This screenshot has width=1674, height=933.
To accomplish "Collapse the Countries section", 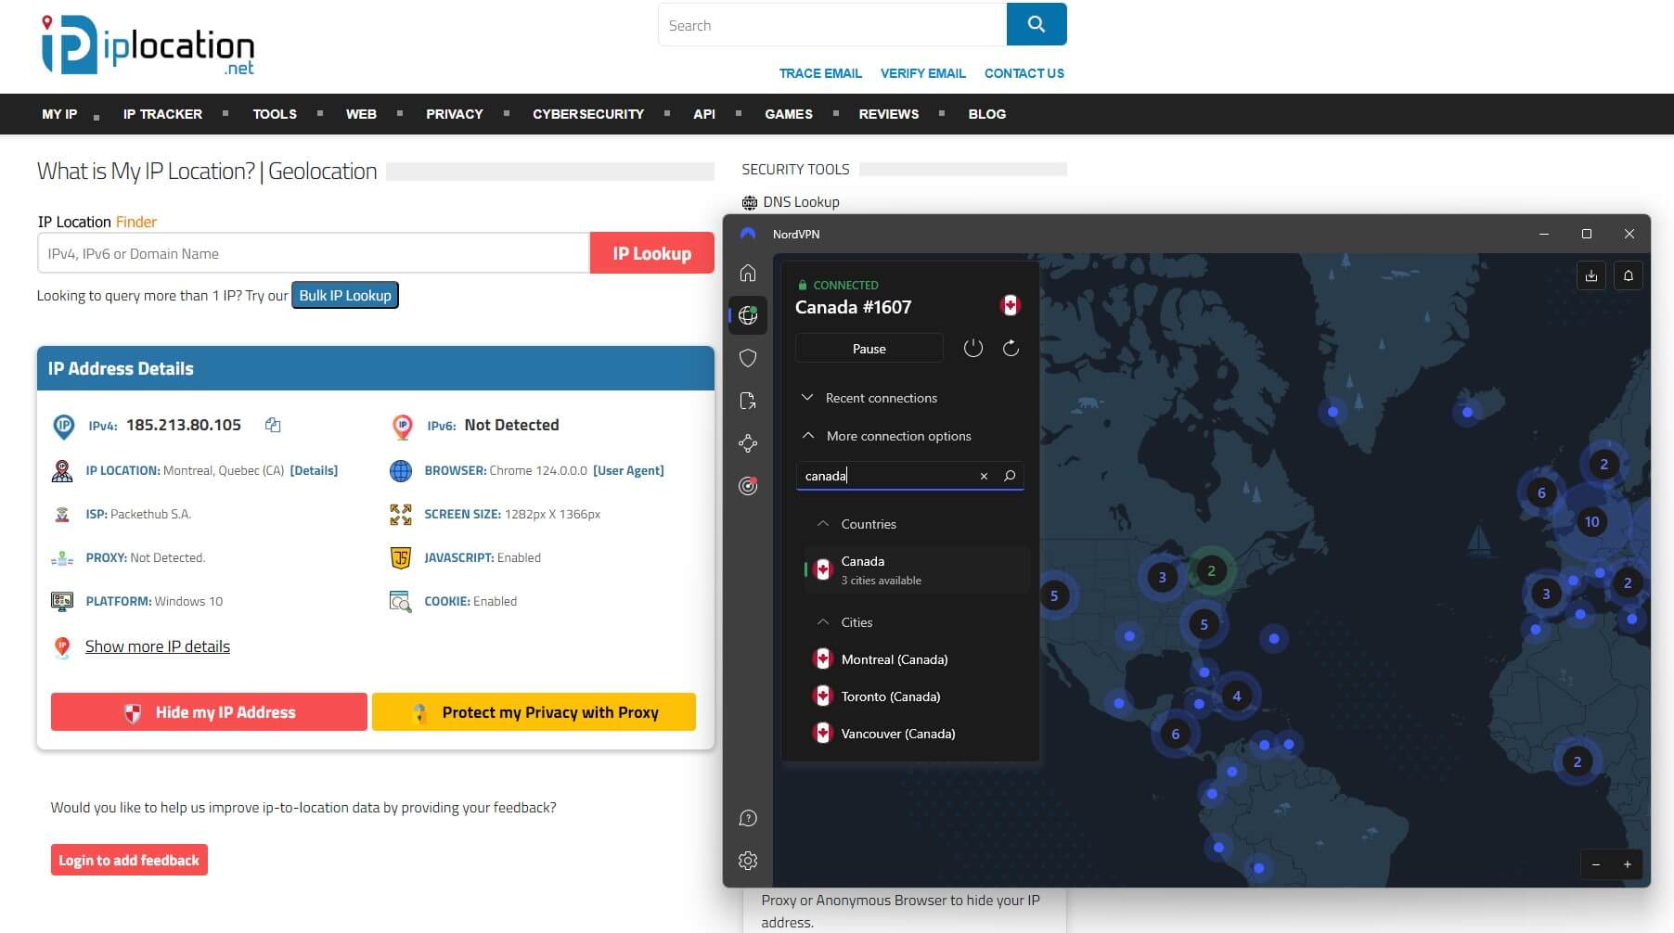I will click(x=856, y=524).
